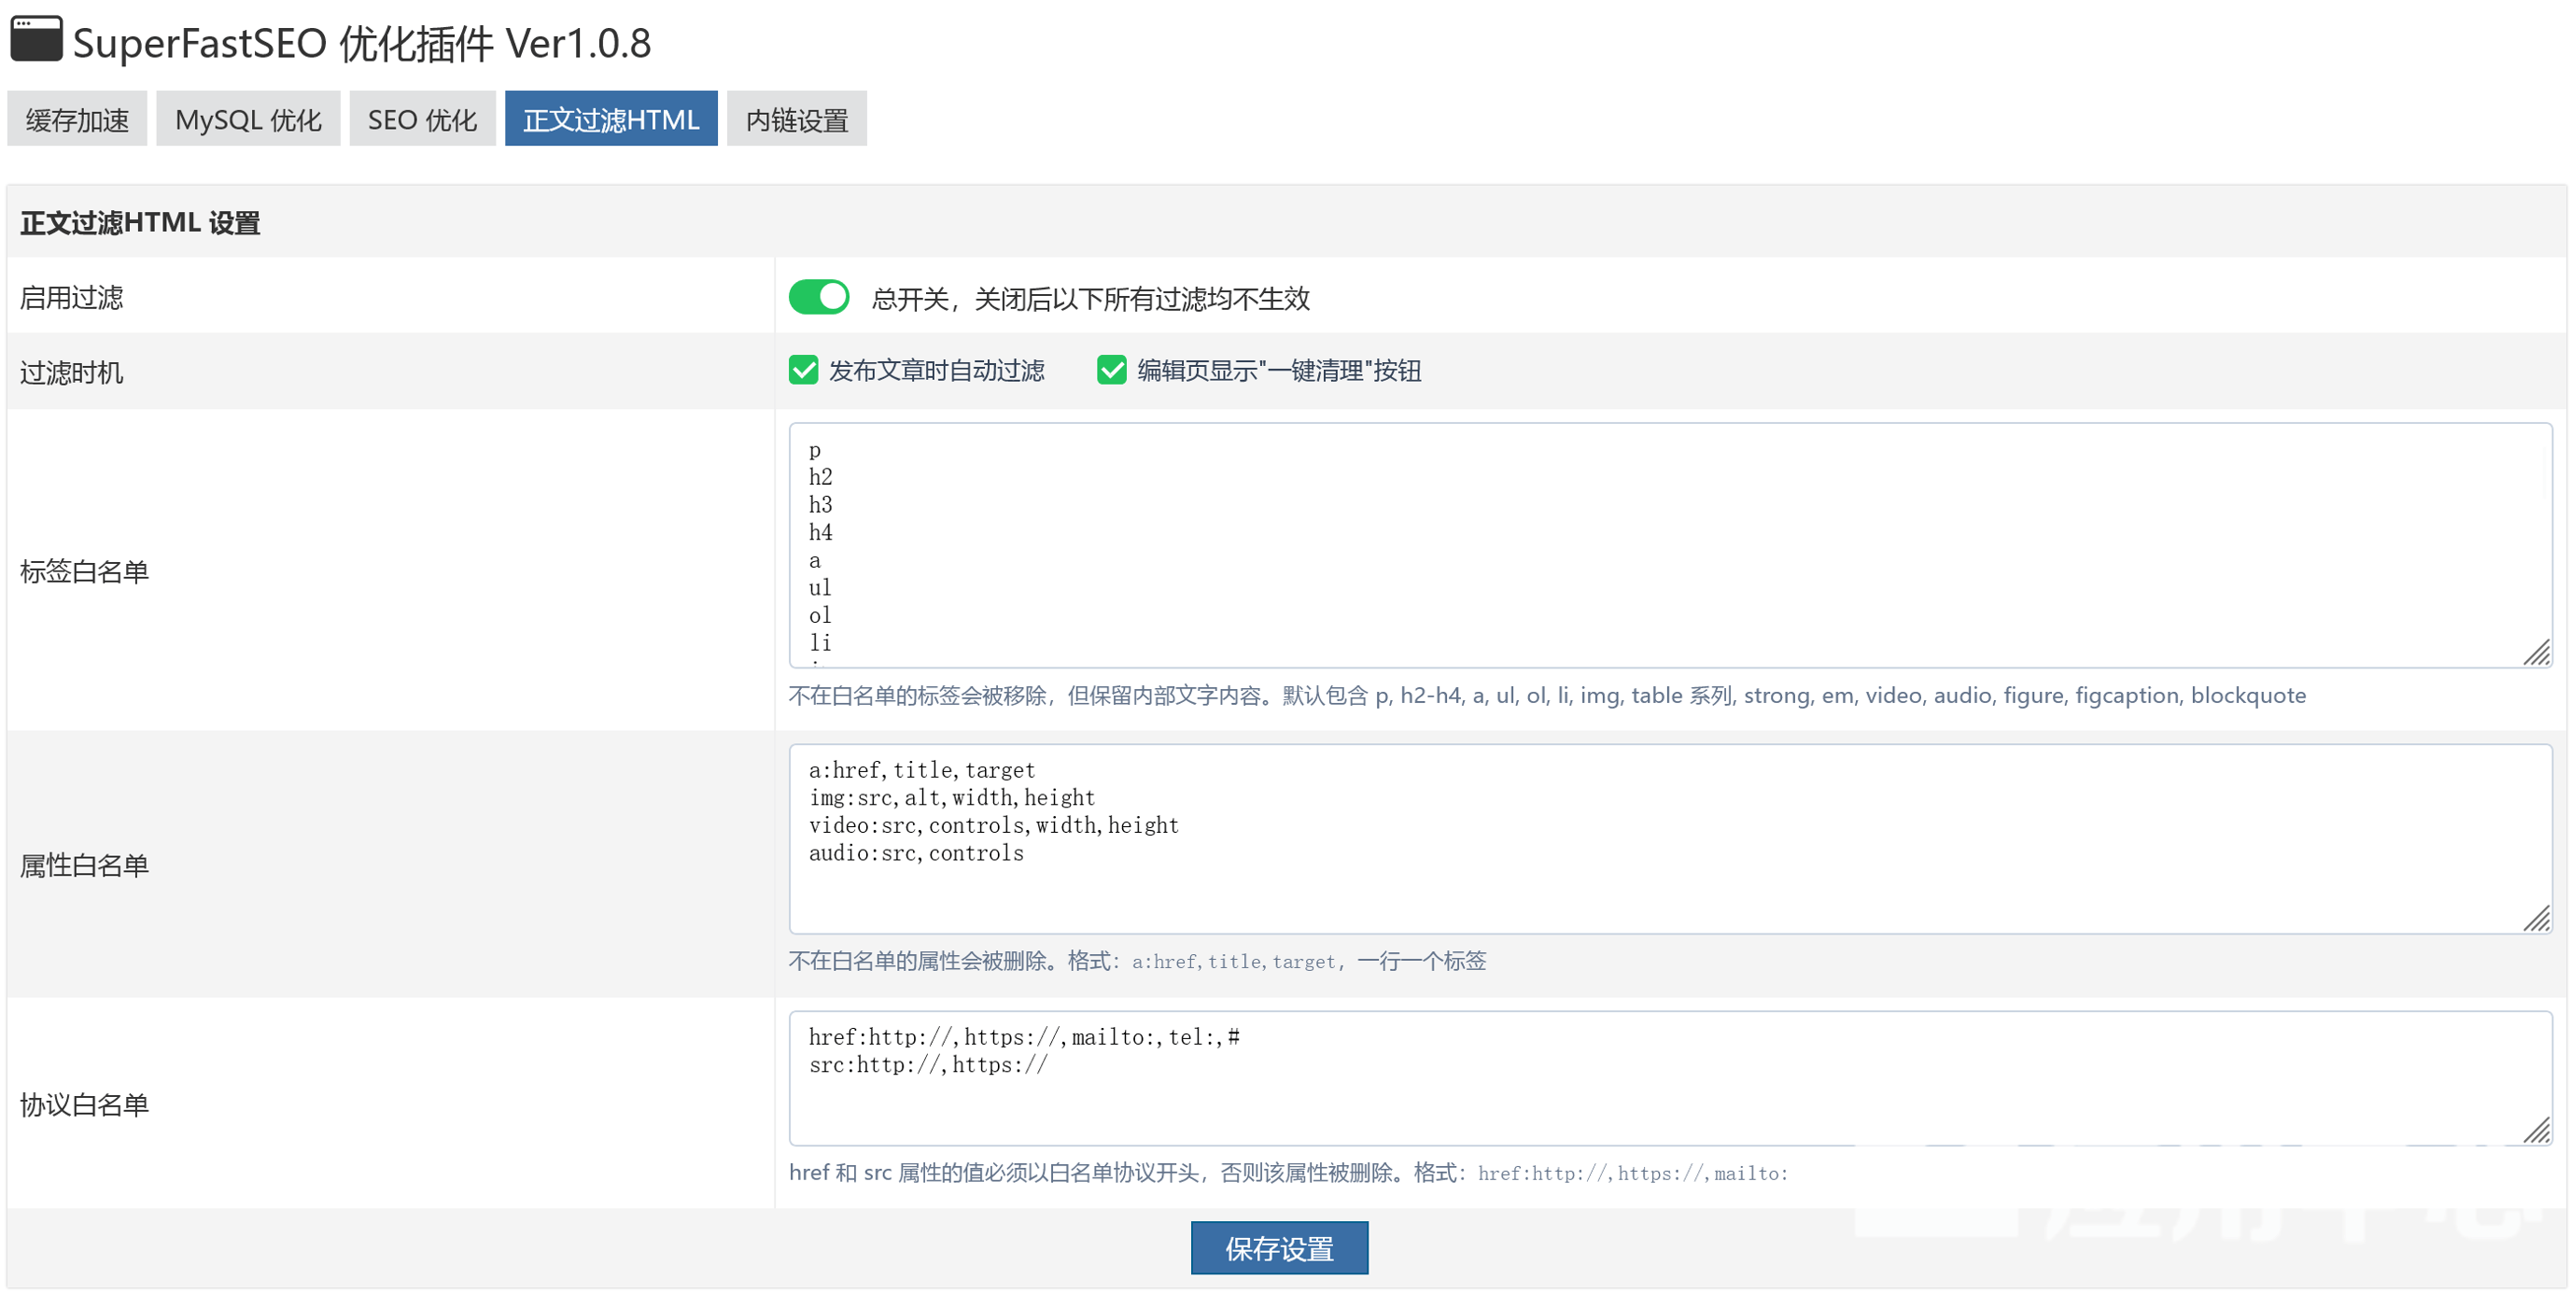Screen dimensions: 2570x1294
Task: Click the audio:src,controls attribute line
Action: point(916,854)
